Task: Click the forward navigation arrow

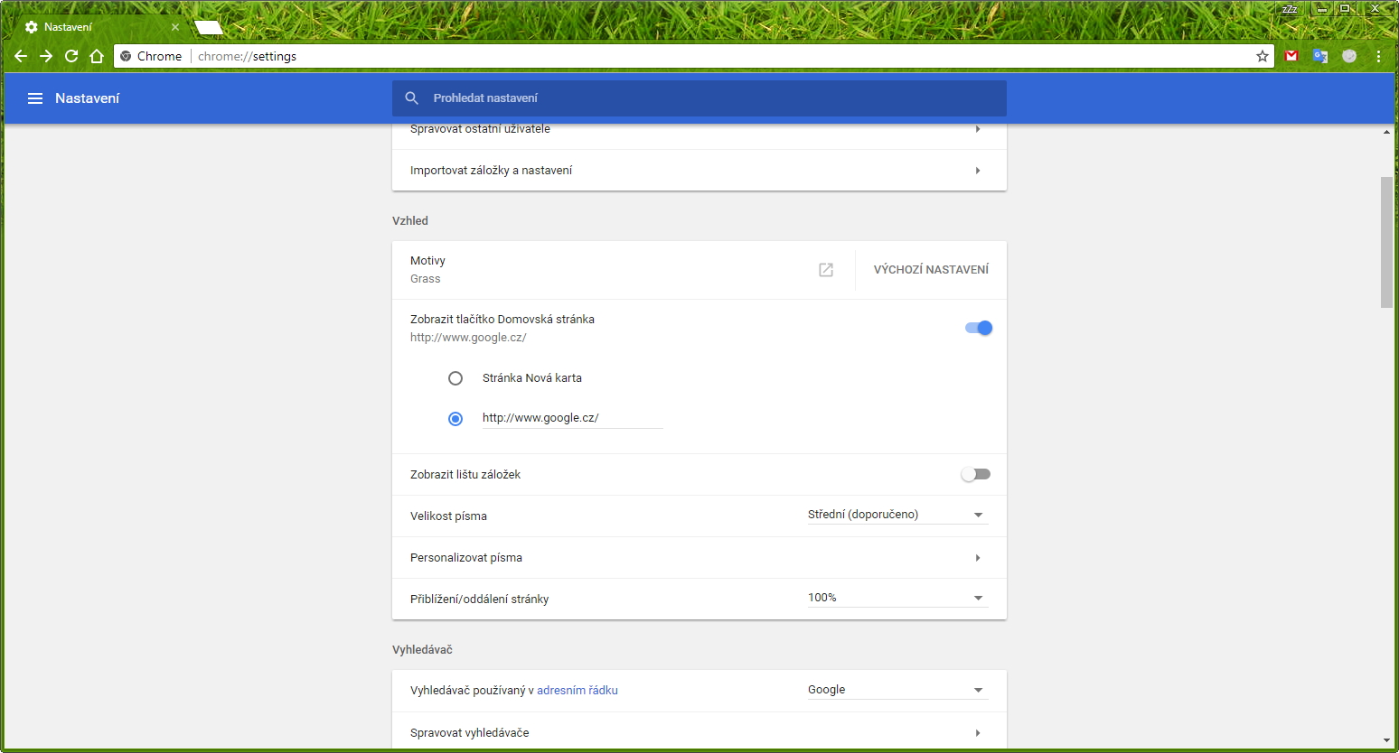Action: (46, 56)
